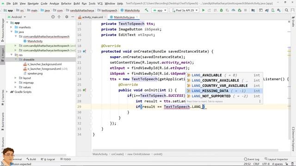Click Attach Debugger to Android Process icon

pos(240,10)
